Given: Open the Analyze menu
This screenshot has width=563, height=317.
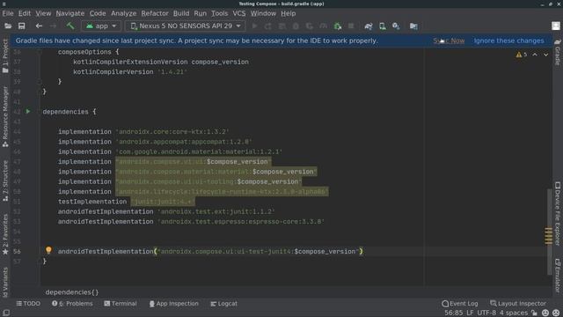Looking at the screenshot, I should pos(123,13).
